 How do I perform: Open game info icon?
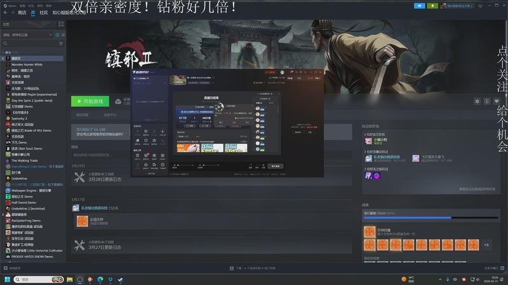(486, 101)
